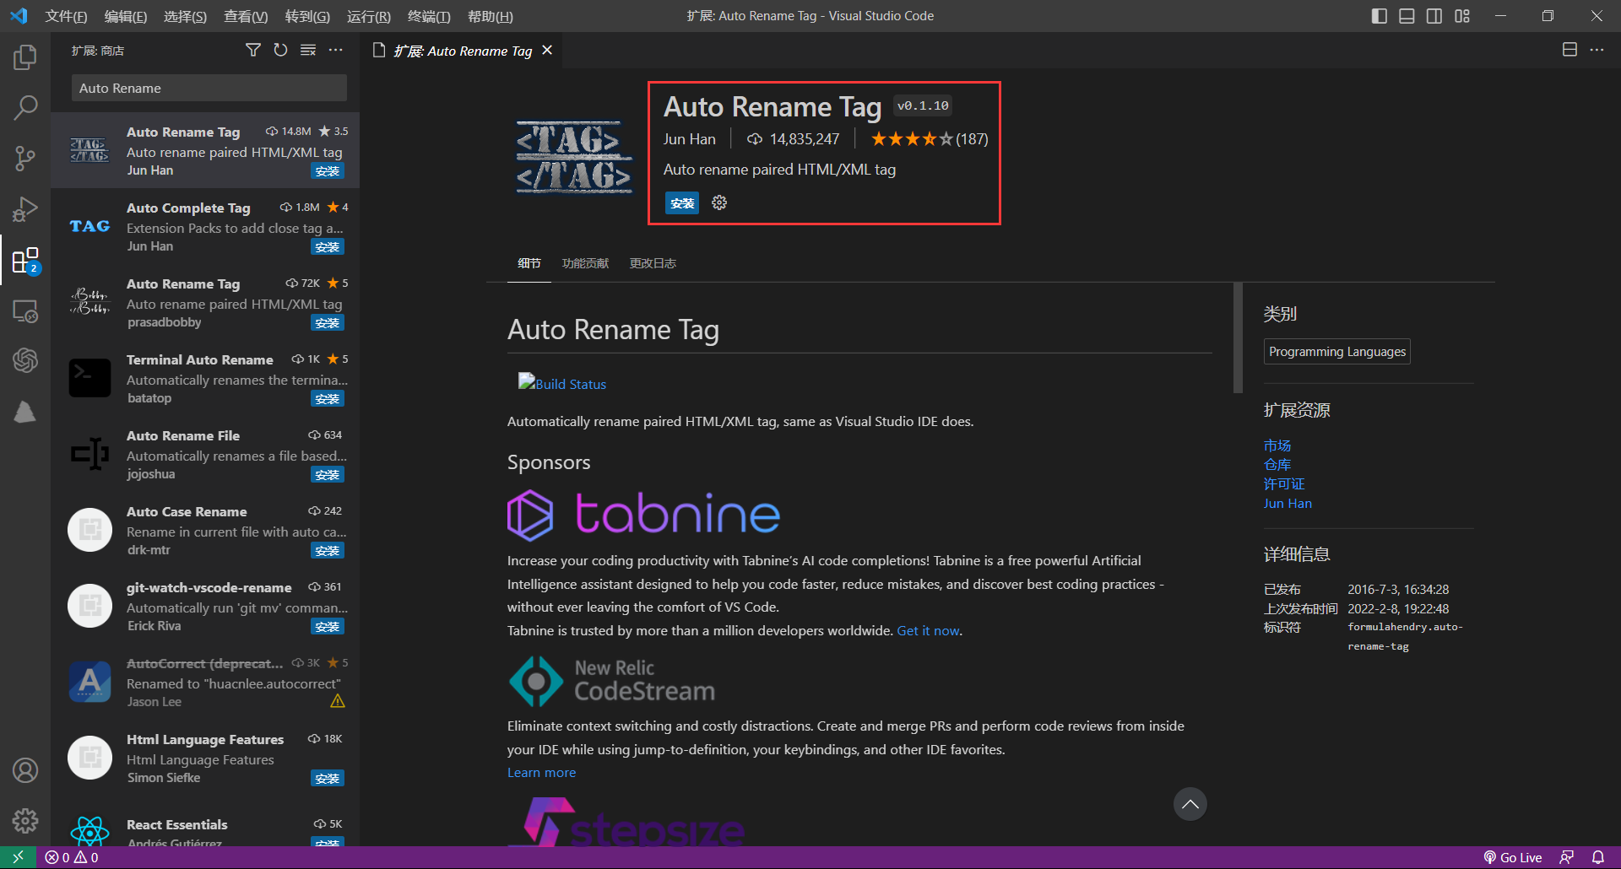Viewport: 1621px width, 869px height.
Task: Open the 市场 resource link
Action: tap(1277, 445)
